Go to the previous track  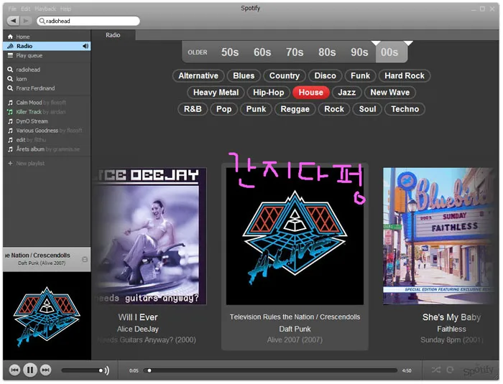point(14,370)
